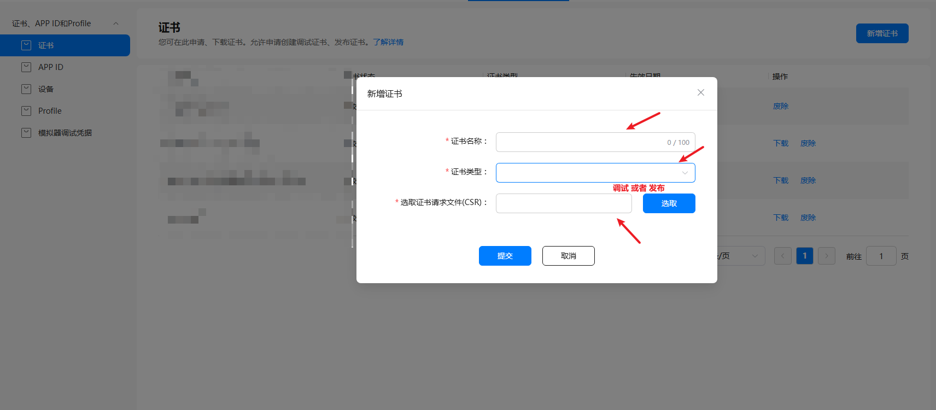Click the 模拟器调试凭据 sidebar icon
This screenshot has width=936, height=410.
26,133
